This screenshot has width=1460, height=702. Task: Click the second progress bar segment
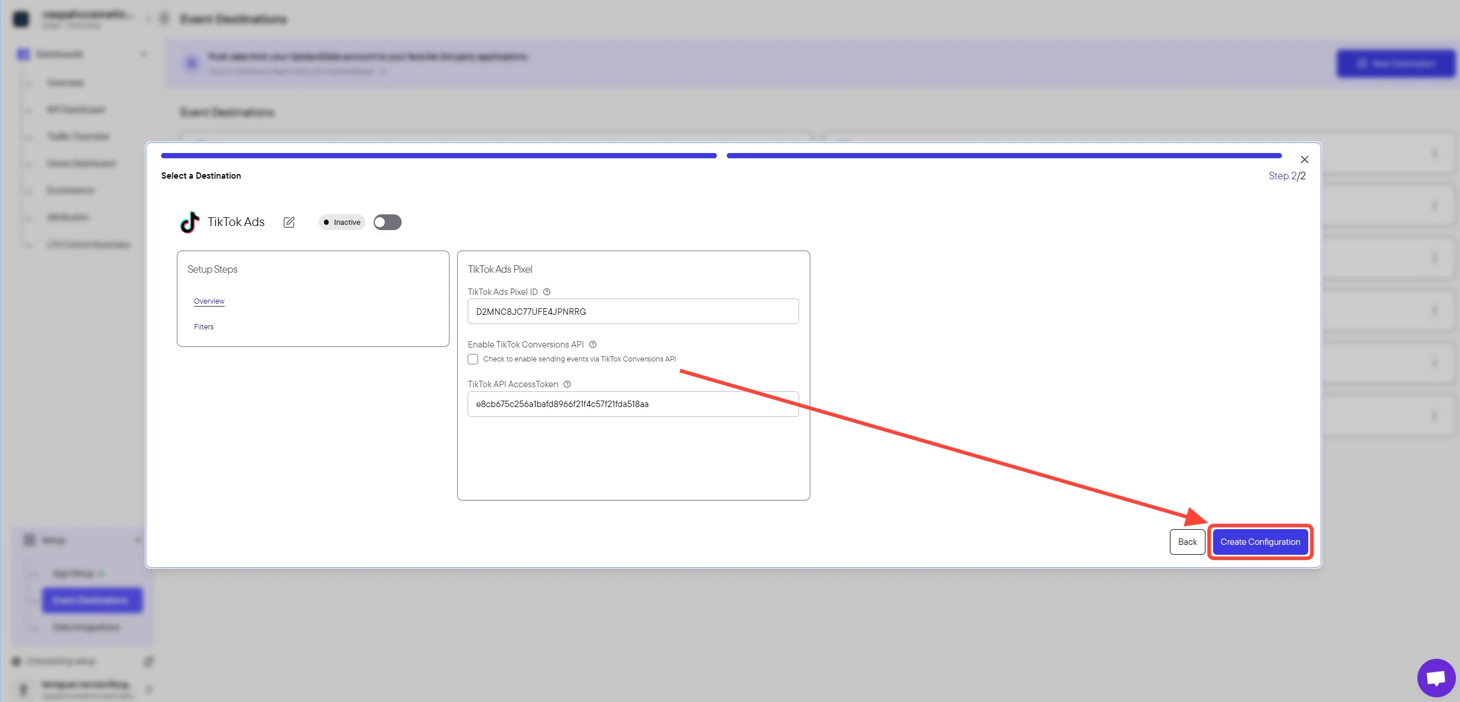pos(1004,156)
